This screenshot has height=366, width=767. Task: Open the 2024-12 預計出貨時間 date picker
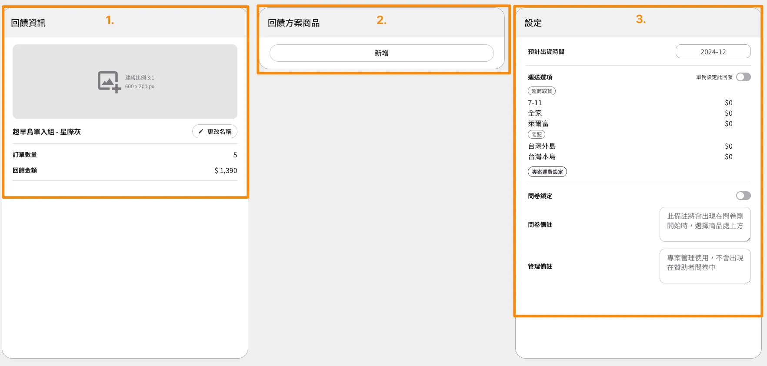(713, 52)
